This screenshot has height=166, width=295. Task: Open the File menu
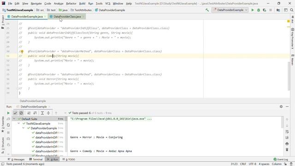click(x=10, y=3)
